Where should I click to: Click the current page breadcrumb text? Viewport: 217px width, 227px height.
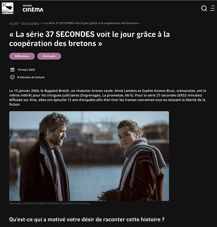click(x=91, y=23)
